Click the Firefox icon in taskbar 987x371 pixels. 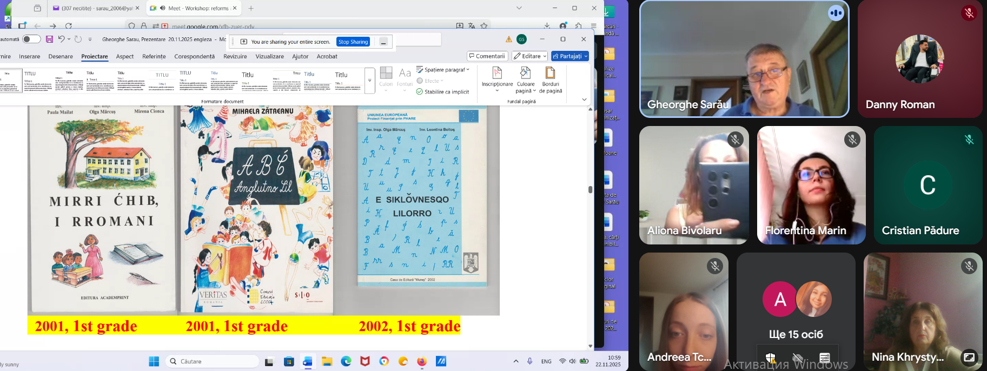coord(422,361)
